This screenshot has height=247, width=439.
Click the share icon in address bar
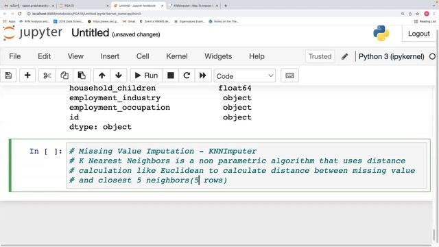410,14
